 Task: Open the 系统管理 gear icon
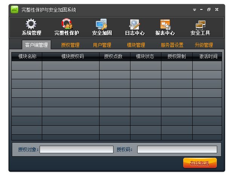[x=31, y=25]
